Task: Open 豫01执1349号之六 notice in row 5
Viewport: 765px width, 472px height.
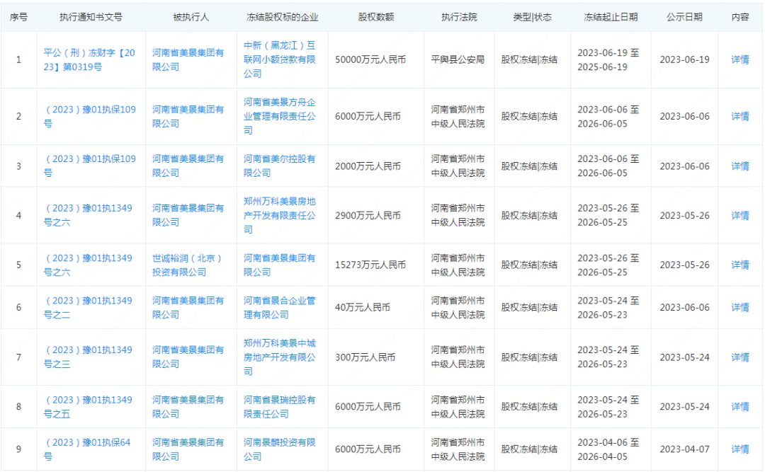Action: point(88,265)
